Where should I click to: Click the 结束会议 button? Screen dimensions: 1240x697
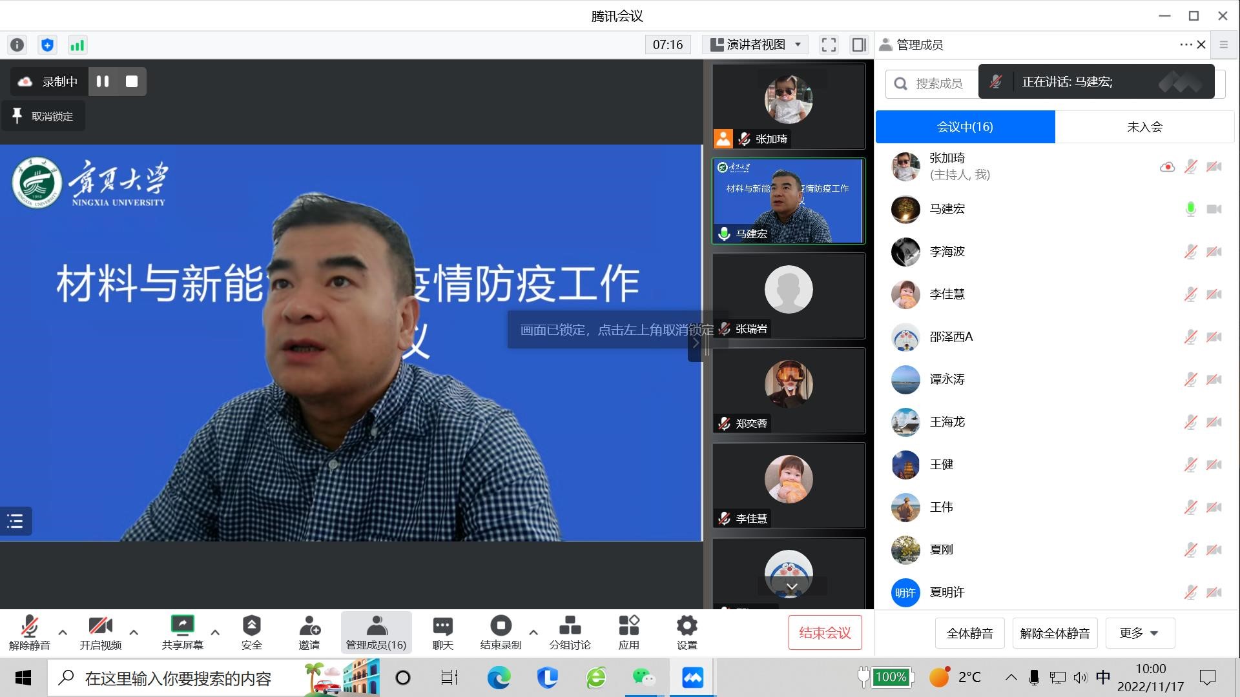tap(825, 633)
